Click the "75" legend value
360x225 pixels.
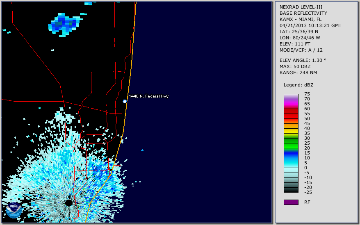307,94
